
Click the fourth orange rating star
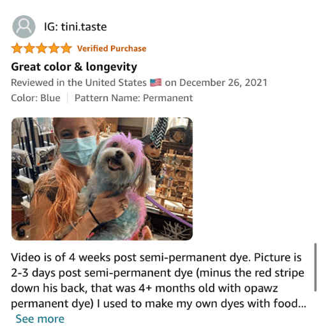point(54,48)
